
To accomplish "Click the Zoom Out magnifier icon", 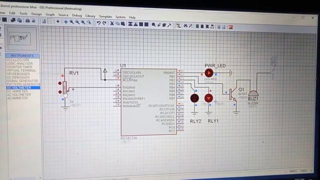I will tap(77, 22).
